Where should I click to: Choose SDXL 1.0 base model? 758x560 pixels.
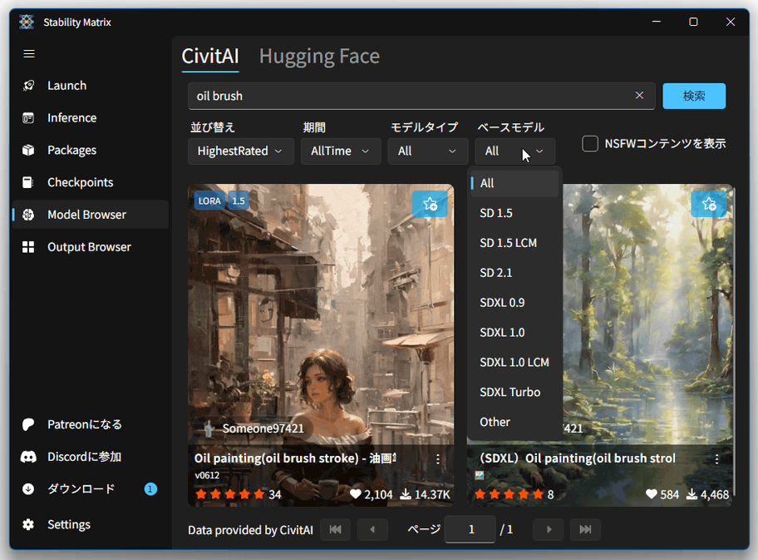pyautogui.click(x=514, y=333)
